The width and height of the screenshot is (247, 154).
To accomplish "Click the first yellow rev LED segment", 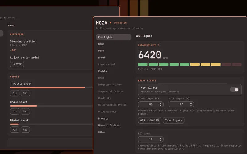I will (195, 64).
